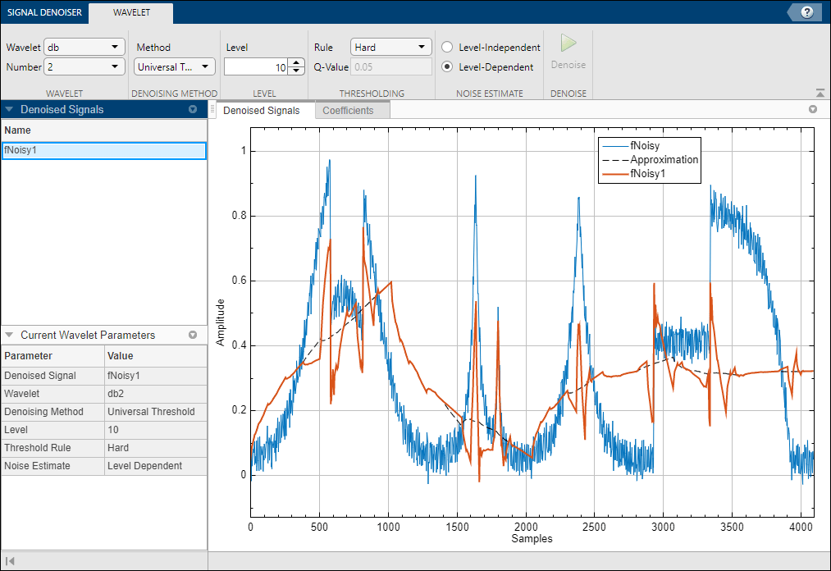Switch to the Coefficients tab
The width and height of the screenshot is (831, 571).
tap(348, 111)
